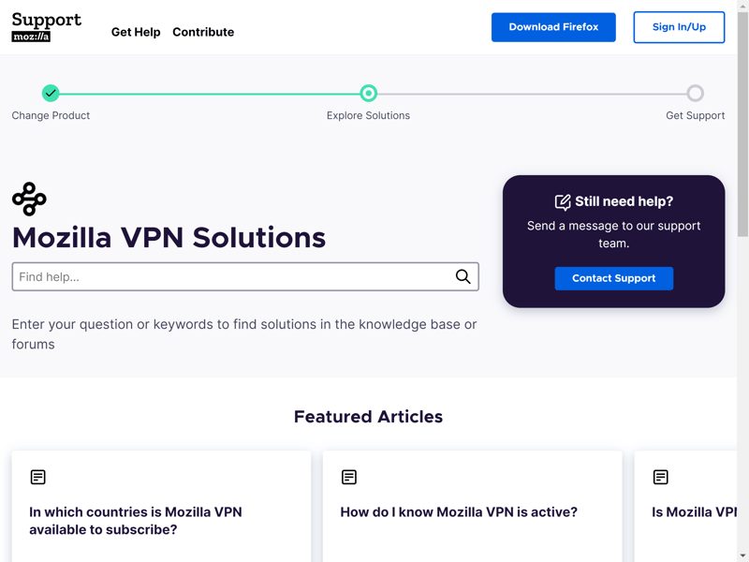Click the Still need help edit icon
The height and width of the screenshot is (562, 749).
(x=563, y=202)
